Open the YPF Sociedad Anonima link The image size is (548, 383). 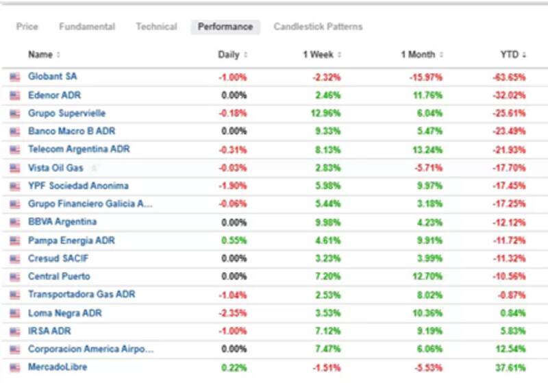(78, 186)
